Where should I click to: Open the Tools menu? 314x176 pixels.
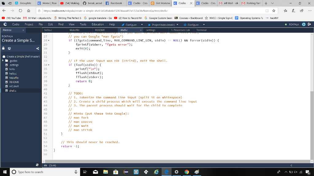83,24
